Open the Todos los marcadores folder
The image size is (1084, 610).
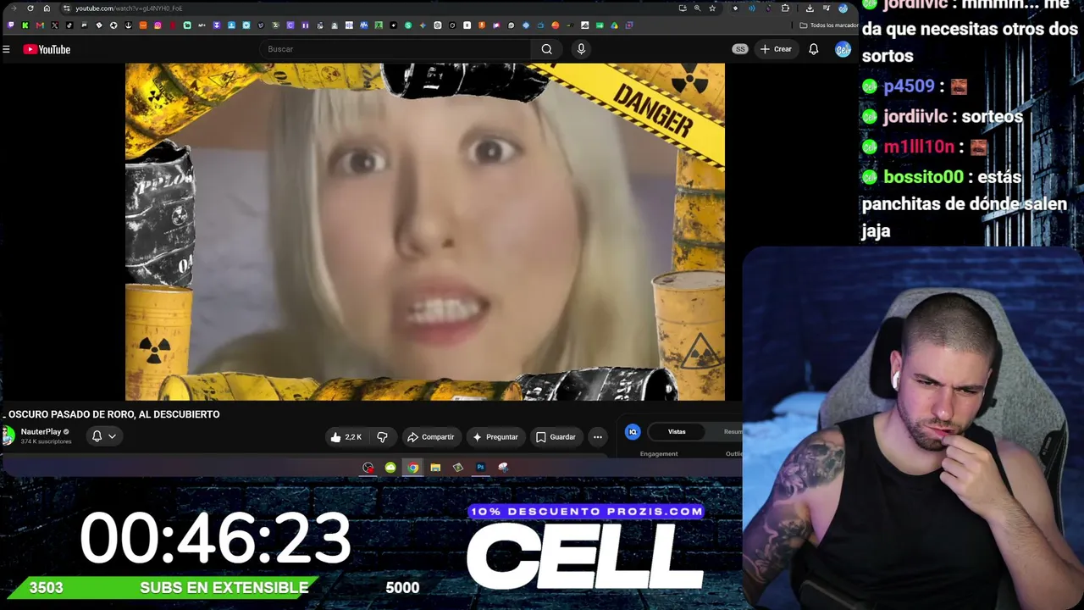[x=829, y=25]
